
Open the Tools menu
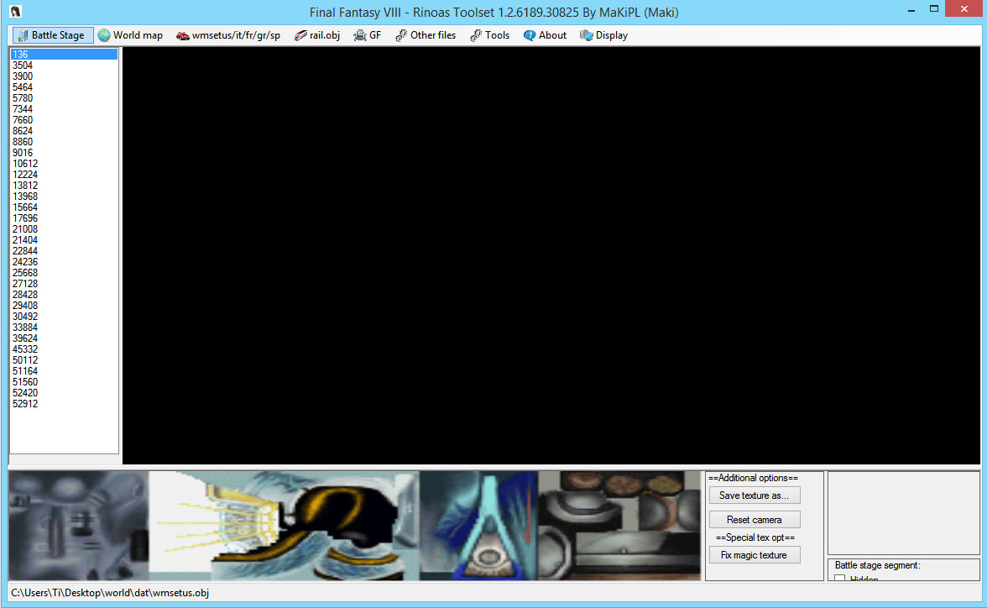490,35
